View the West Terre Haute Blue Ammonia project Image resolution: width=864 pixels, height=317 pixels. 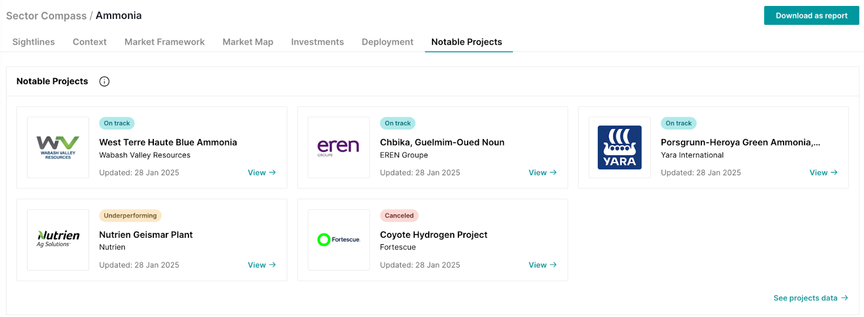(262, 173)
